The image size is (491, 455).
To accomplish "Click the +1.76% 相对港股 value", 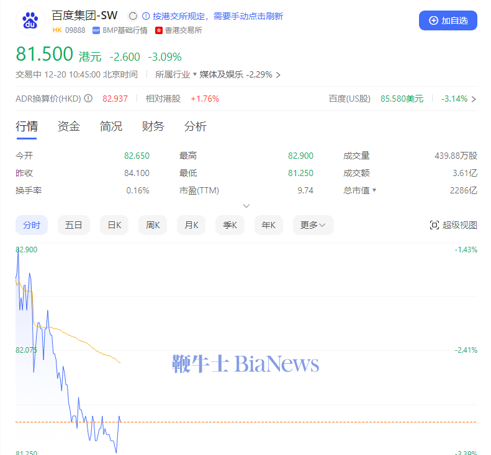I will click(205, 99).
